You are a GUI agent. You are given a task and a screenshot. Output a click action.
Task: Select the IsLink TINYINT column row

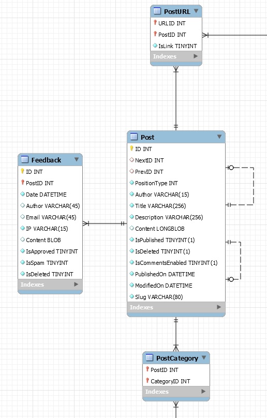pos(176,46)
